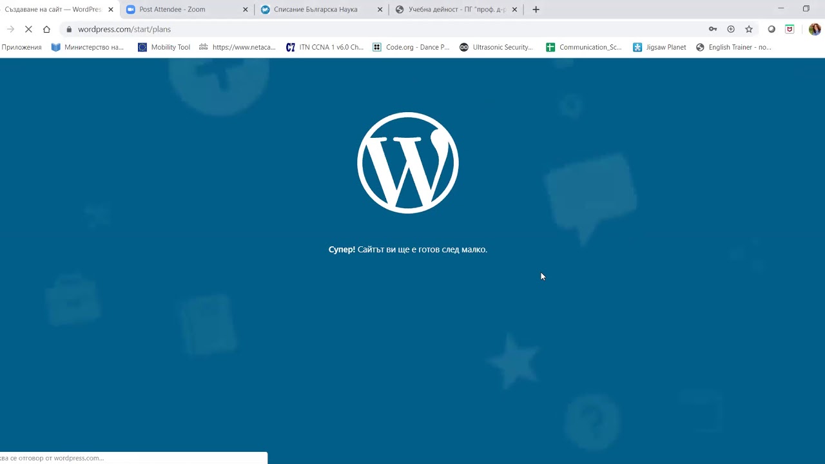Open the Pocket extension icon

[x=790, y=29]
